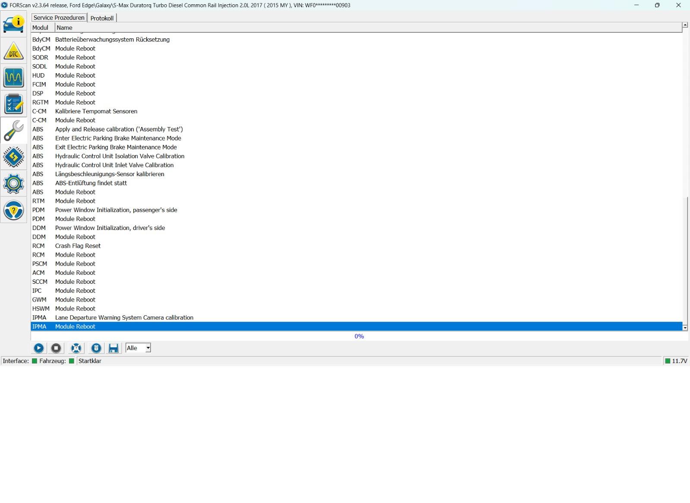Select BdyCM Module Reboot row

tap(357, 49)
